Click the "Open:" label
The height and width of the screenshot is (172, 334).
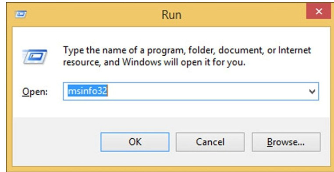(x=35, y=92)
